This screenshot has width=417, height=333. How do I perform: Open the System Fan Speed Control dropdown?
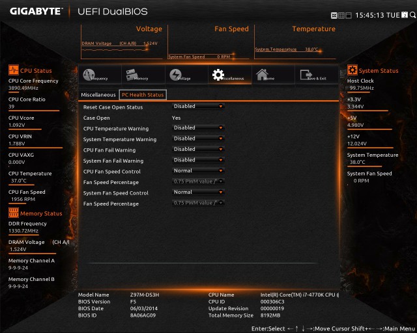point(198,192)
